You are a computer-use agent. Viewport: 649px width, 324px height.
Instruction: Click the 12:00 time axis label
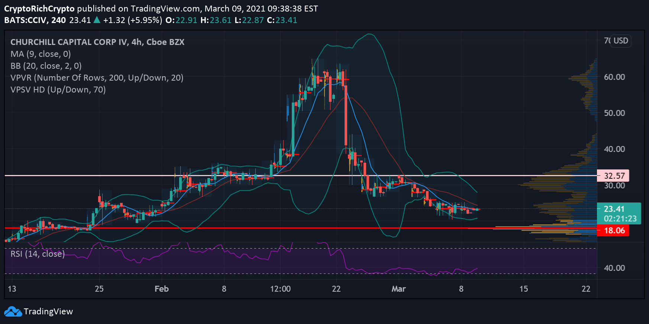tap(280, 289)
